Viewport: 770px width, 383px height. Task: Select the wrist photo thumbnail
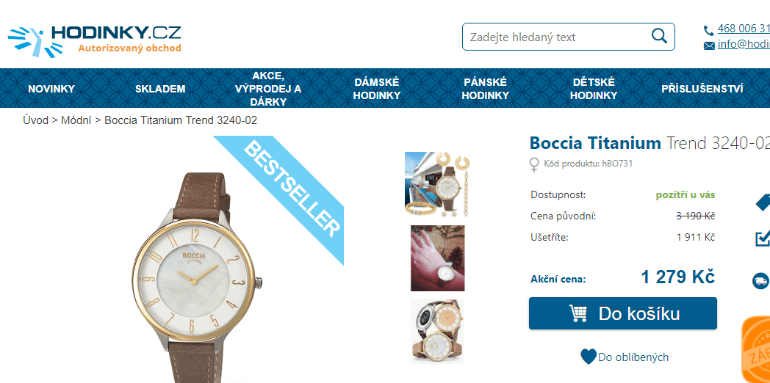click(438, 258)
